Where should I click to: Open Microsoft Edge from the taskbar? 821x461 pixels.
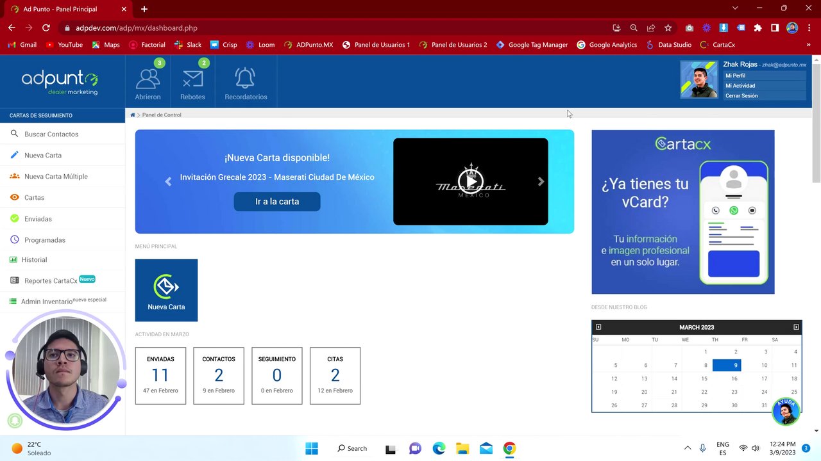439,448
